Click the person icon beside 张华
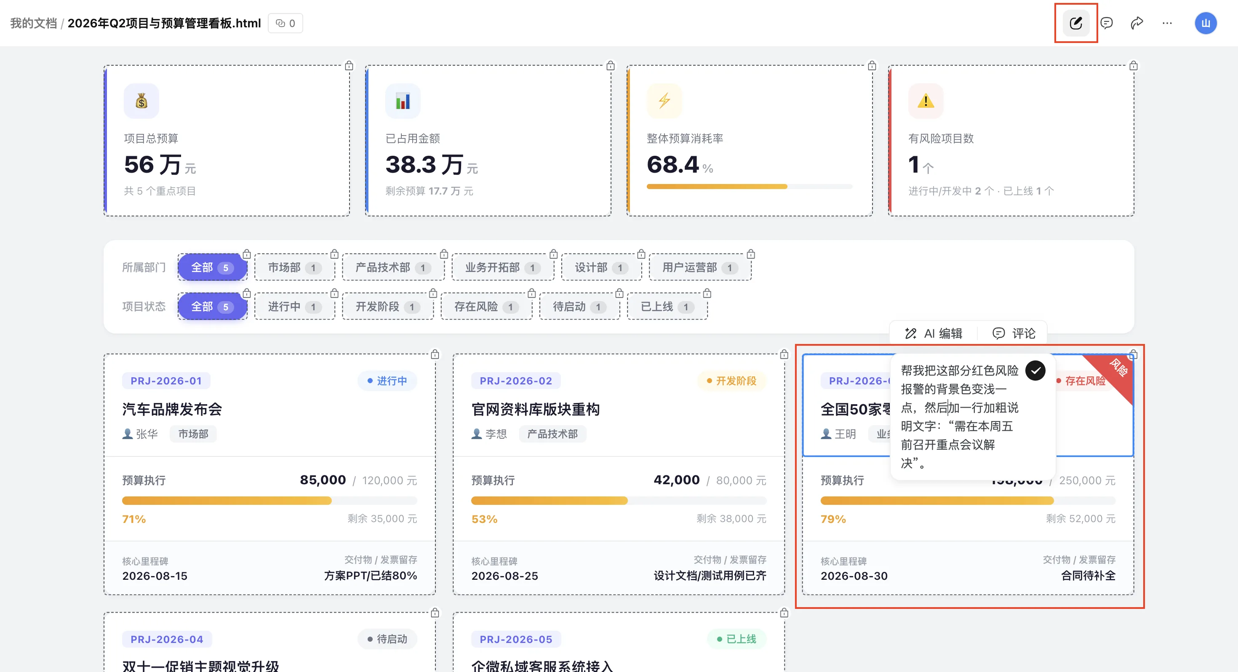Image resolution: width=1238 pixels, height=672 pixels. 127,434
